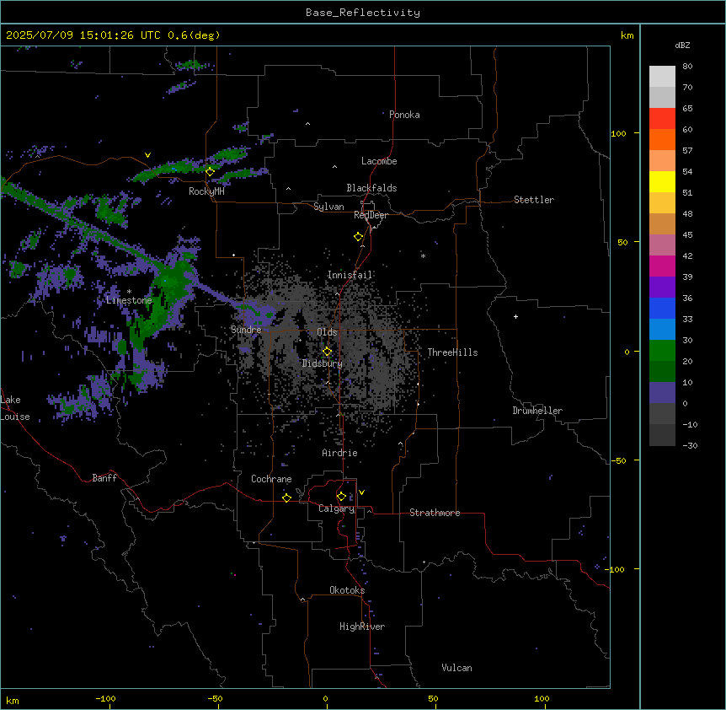
Task: Click the RockyMH label
Action: point(206,191)
